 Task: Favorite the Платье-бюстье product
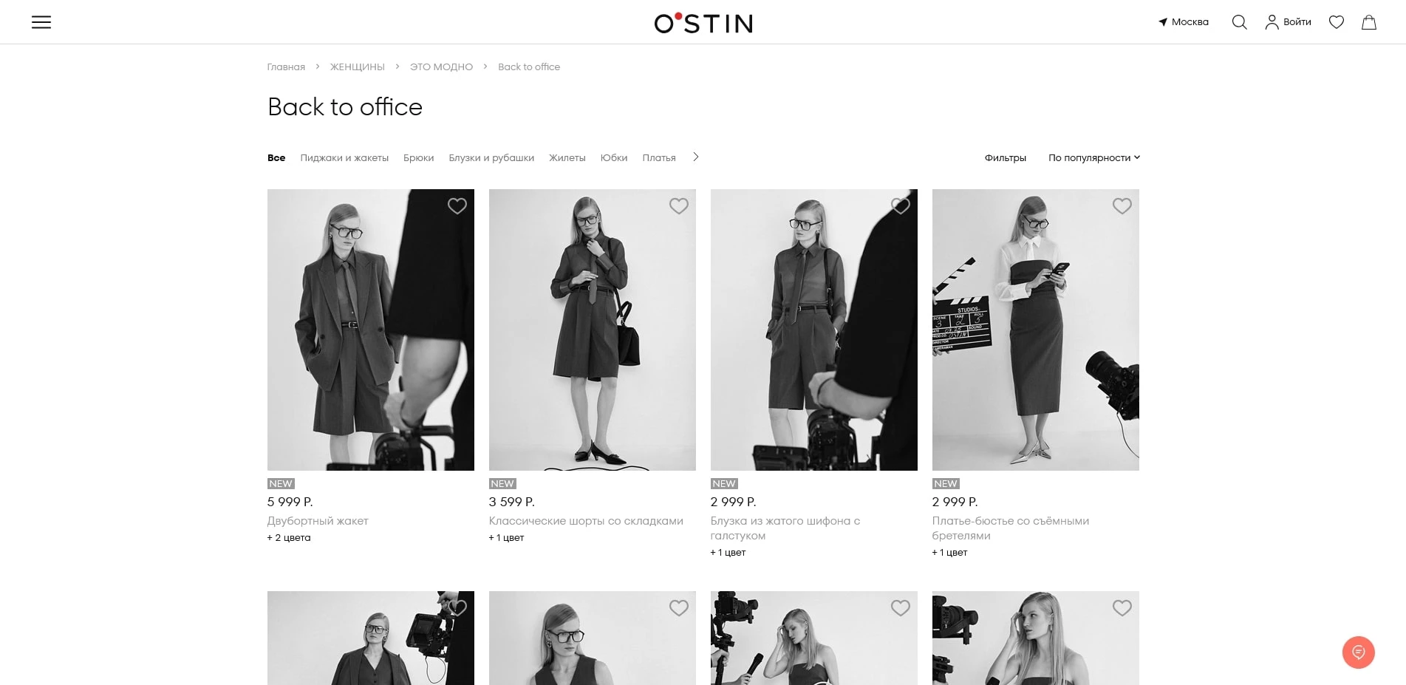(x=1122, y=206)
